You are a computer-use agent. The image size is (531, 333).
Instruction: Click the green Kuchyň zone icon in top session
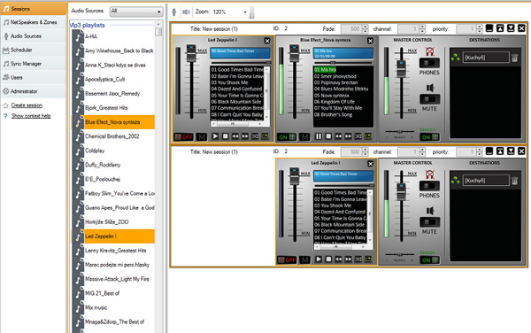click(x=456, y=58)
